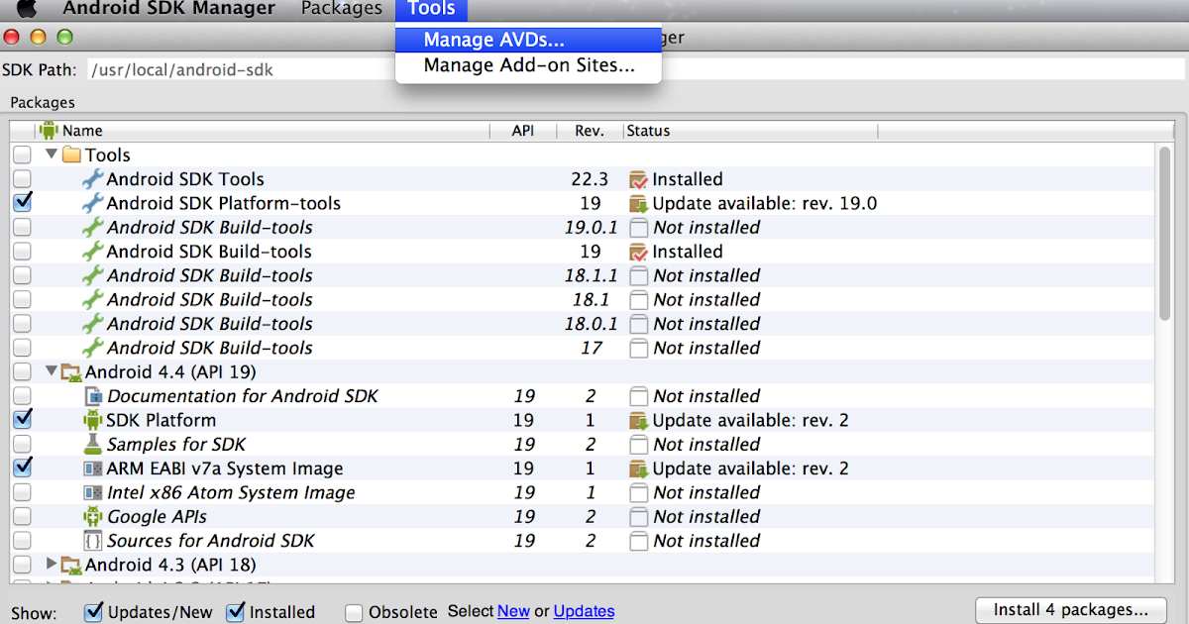
Task: Click wrench icon beside Android SDK Platform-tools
Action: 92,203
